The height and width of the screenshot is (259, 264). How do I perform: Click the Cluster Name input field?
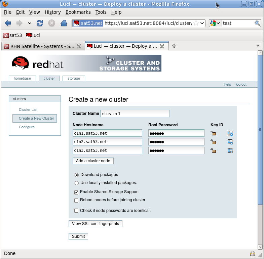click(135, 114)
